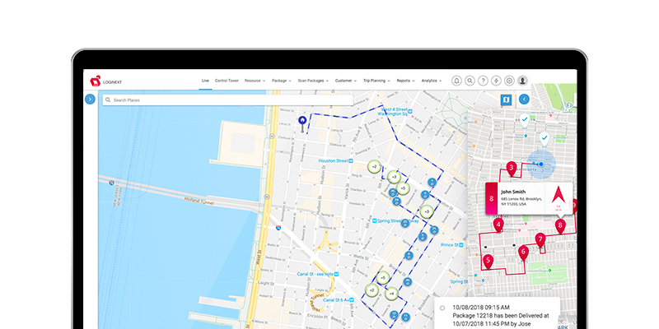The width and height of the screenshot is (659, 329).
Task: Switch to the Live tab
Action: [x=204, y=81]
